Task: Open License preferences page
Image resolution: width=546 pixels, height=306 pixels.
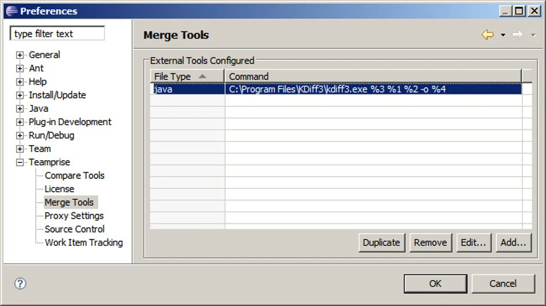Action: (x=59, y=189)
